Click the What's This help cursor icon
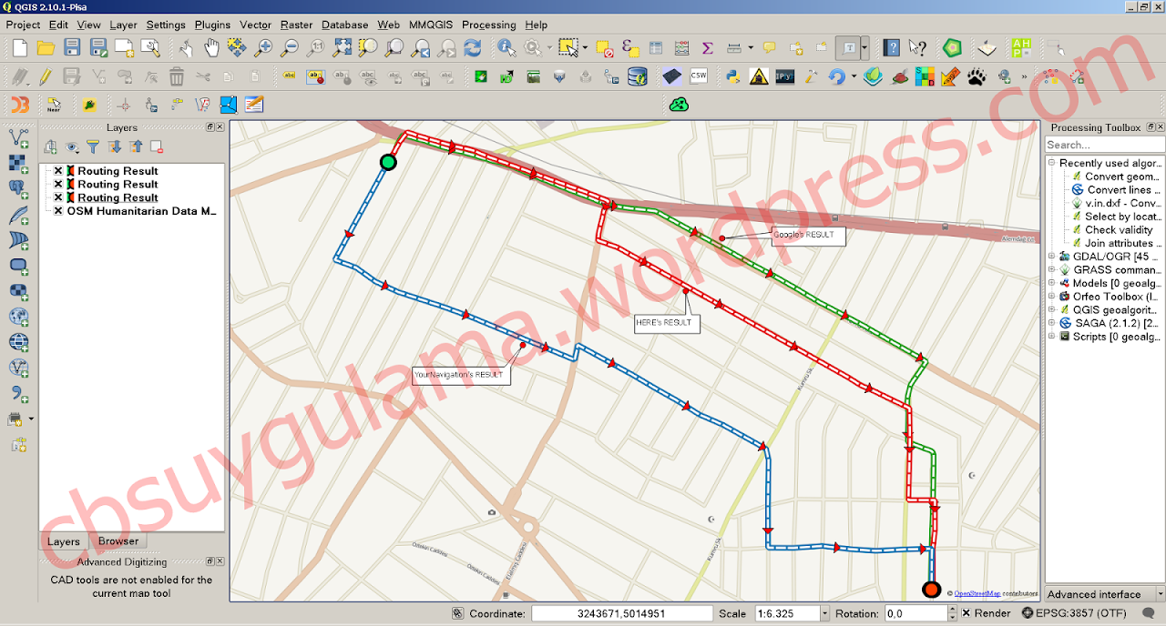Screen dimensions: 1166x626 coord(917,47)
